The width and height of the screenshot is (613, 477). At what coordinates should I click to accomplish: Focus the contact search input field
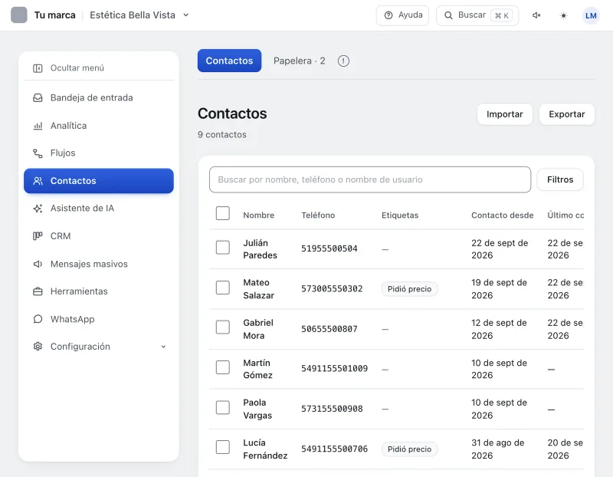point(370,179)
